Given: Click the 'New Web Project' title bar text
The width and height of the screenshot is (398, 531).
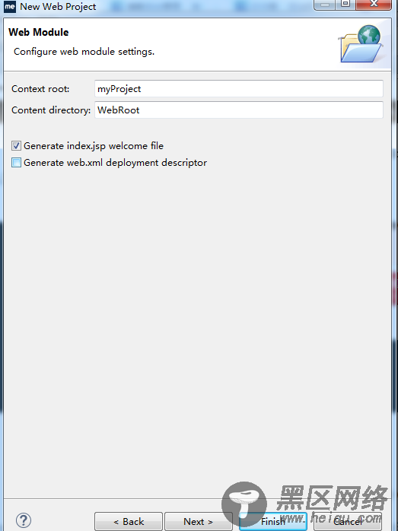Looking at the screenshot, I should click(59, 6).
